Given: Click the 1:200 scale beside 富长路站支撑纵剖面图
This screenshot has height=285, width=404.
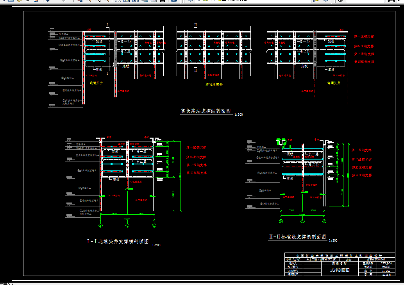Looking at the screenshot, I should [x=239, y=115].
